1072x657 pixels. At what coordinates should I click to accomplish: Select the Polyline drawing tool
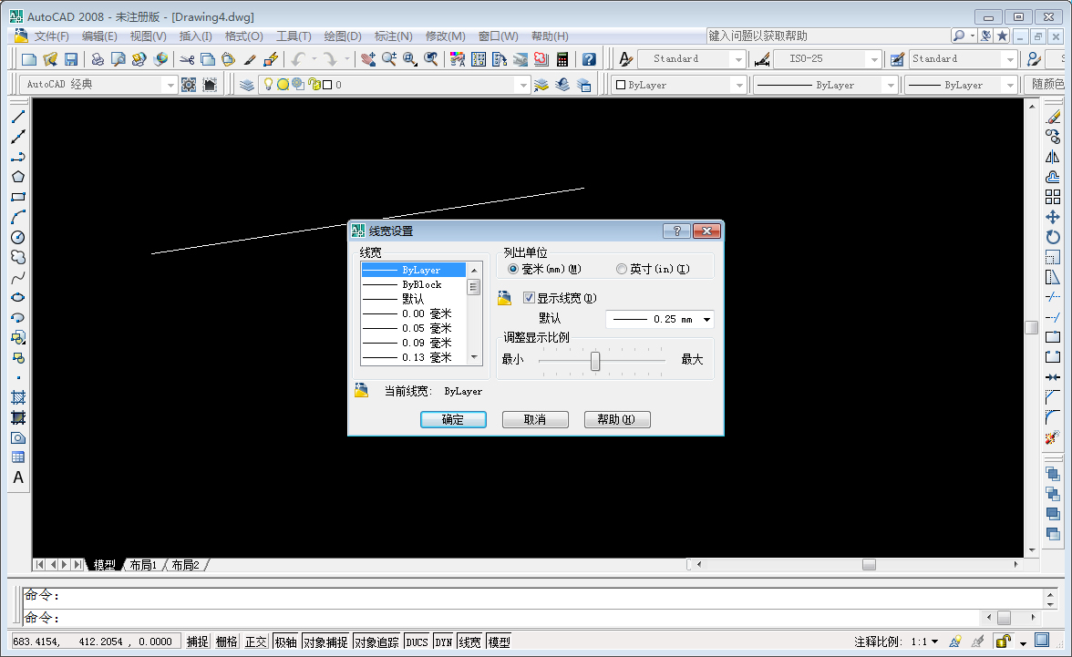click(x=18, y=157)
